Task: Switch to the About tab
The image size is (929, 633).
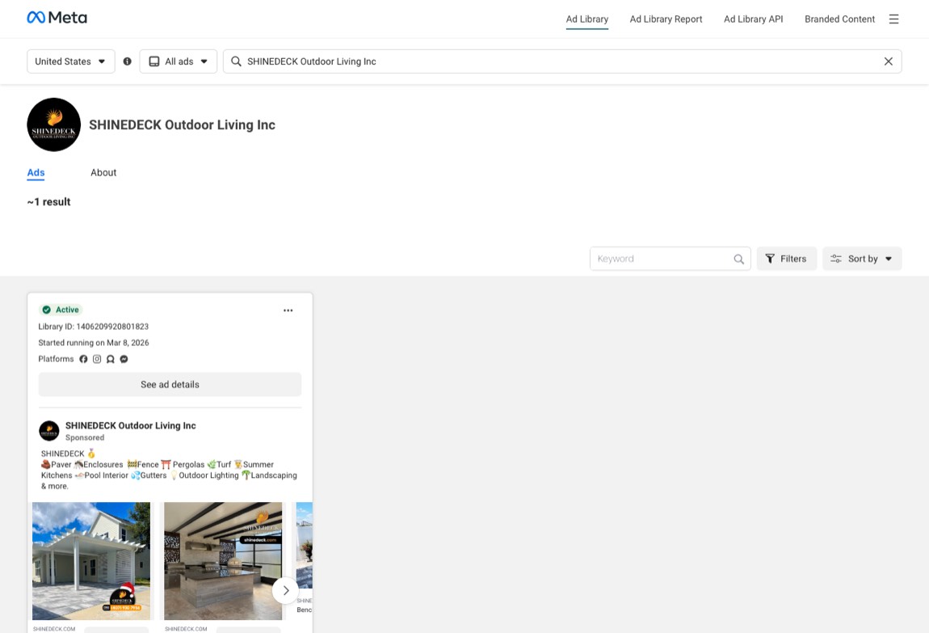Action: click(103, 172)
